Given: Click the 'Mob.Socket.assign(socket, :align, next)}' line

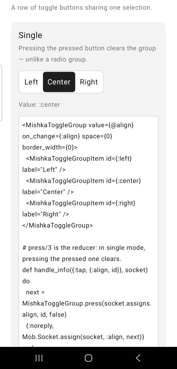Looking at the screenshot, I should point(83,337).
